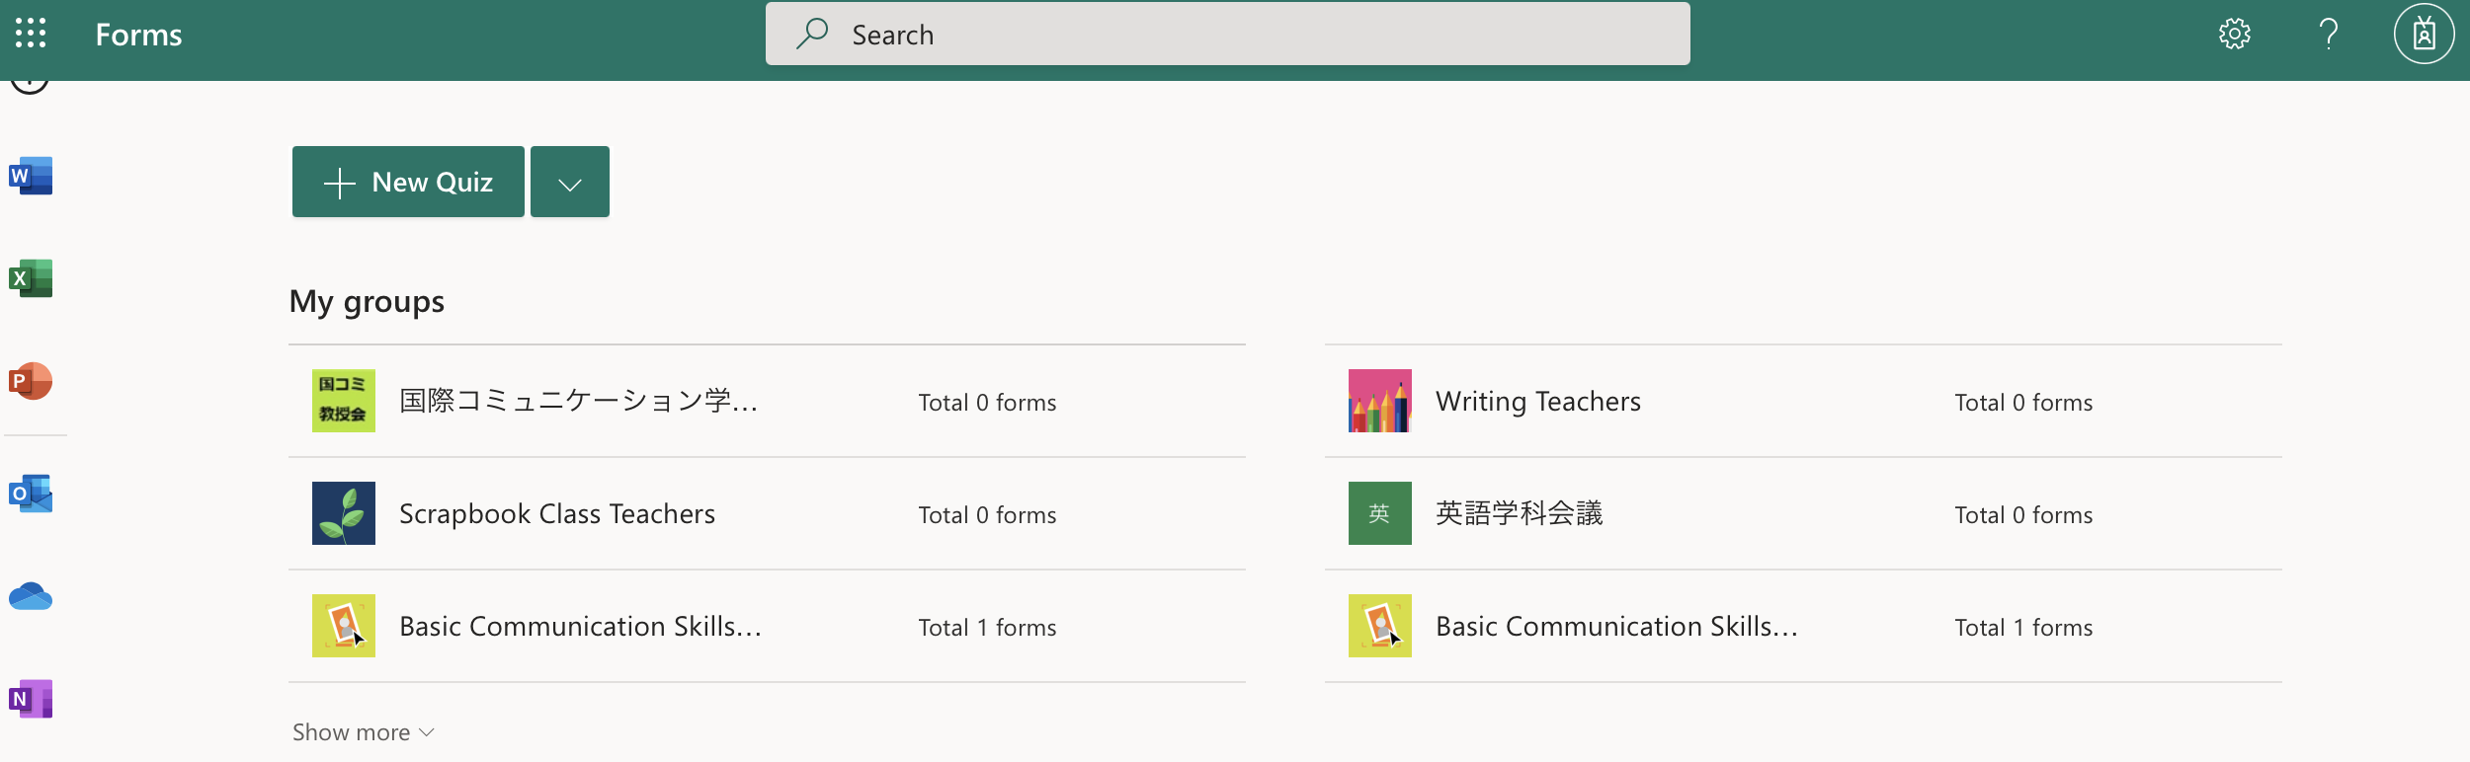Open the 国際コミュニケーション group

(578, 402)
